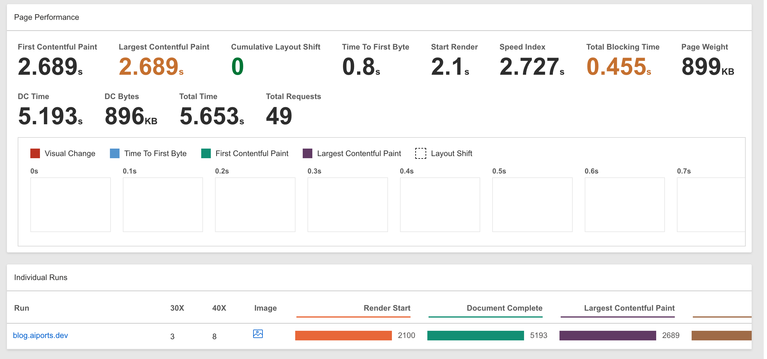This screenshot has width=767, height=359.
Task: Click the Render Start column header
Action: pos(387,308)
